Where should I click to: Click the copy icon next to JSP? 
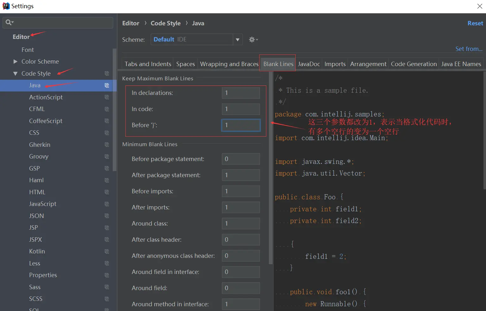pyautogui.click(x=107, y=228)
